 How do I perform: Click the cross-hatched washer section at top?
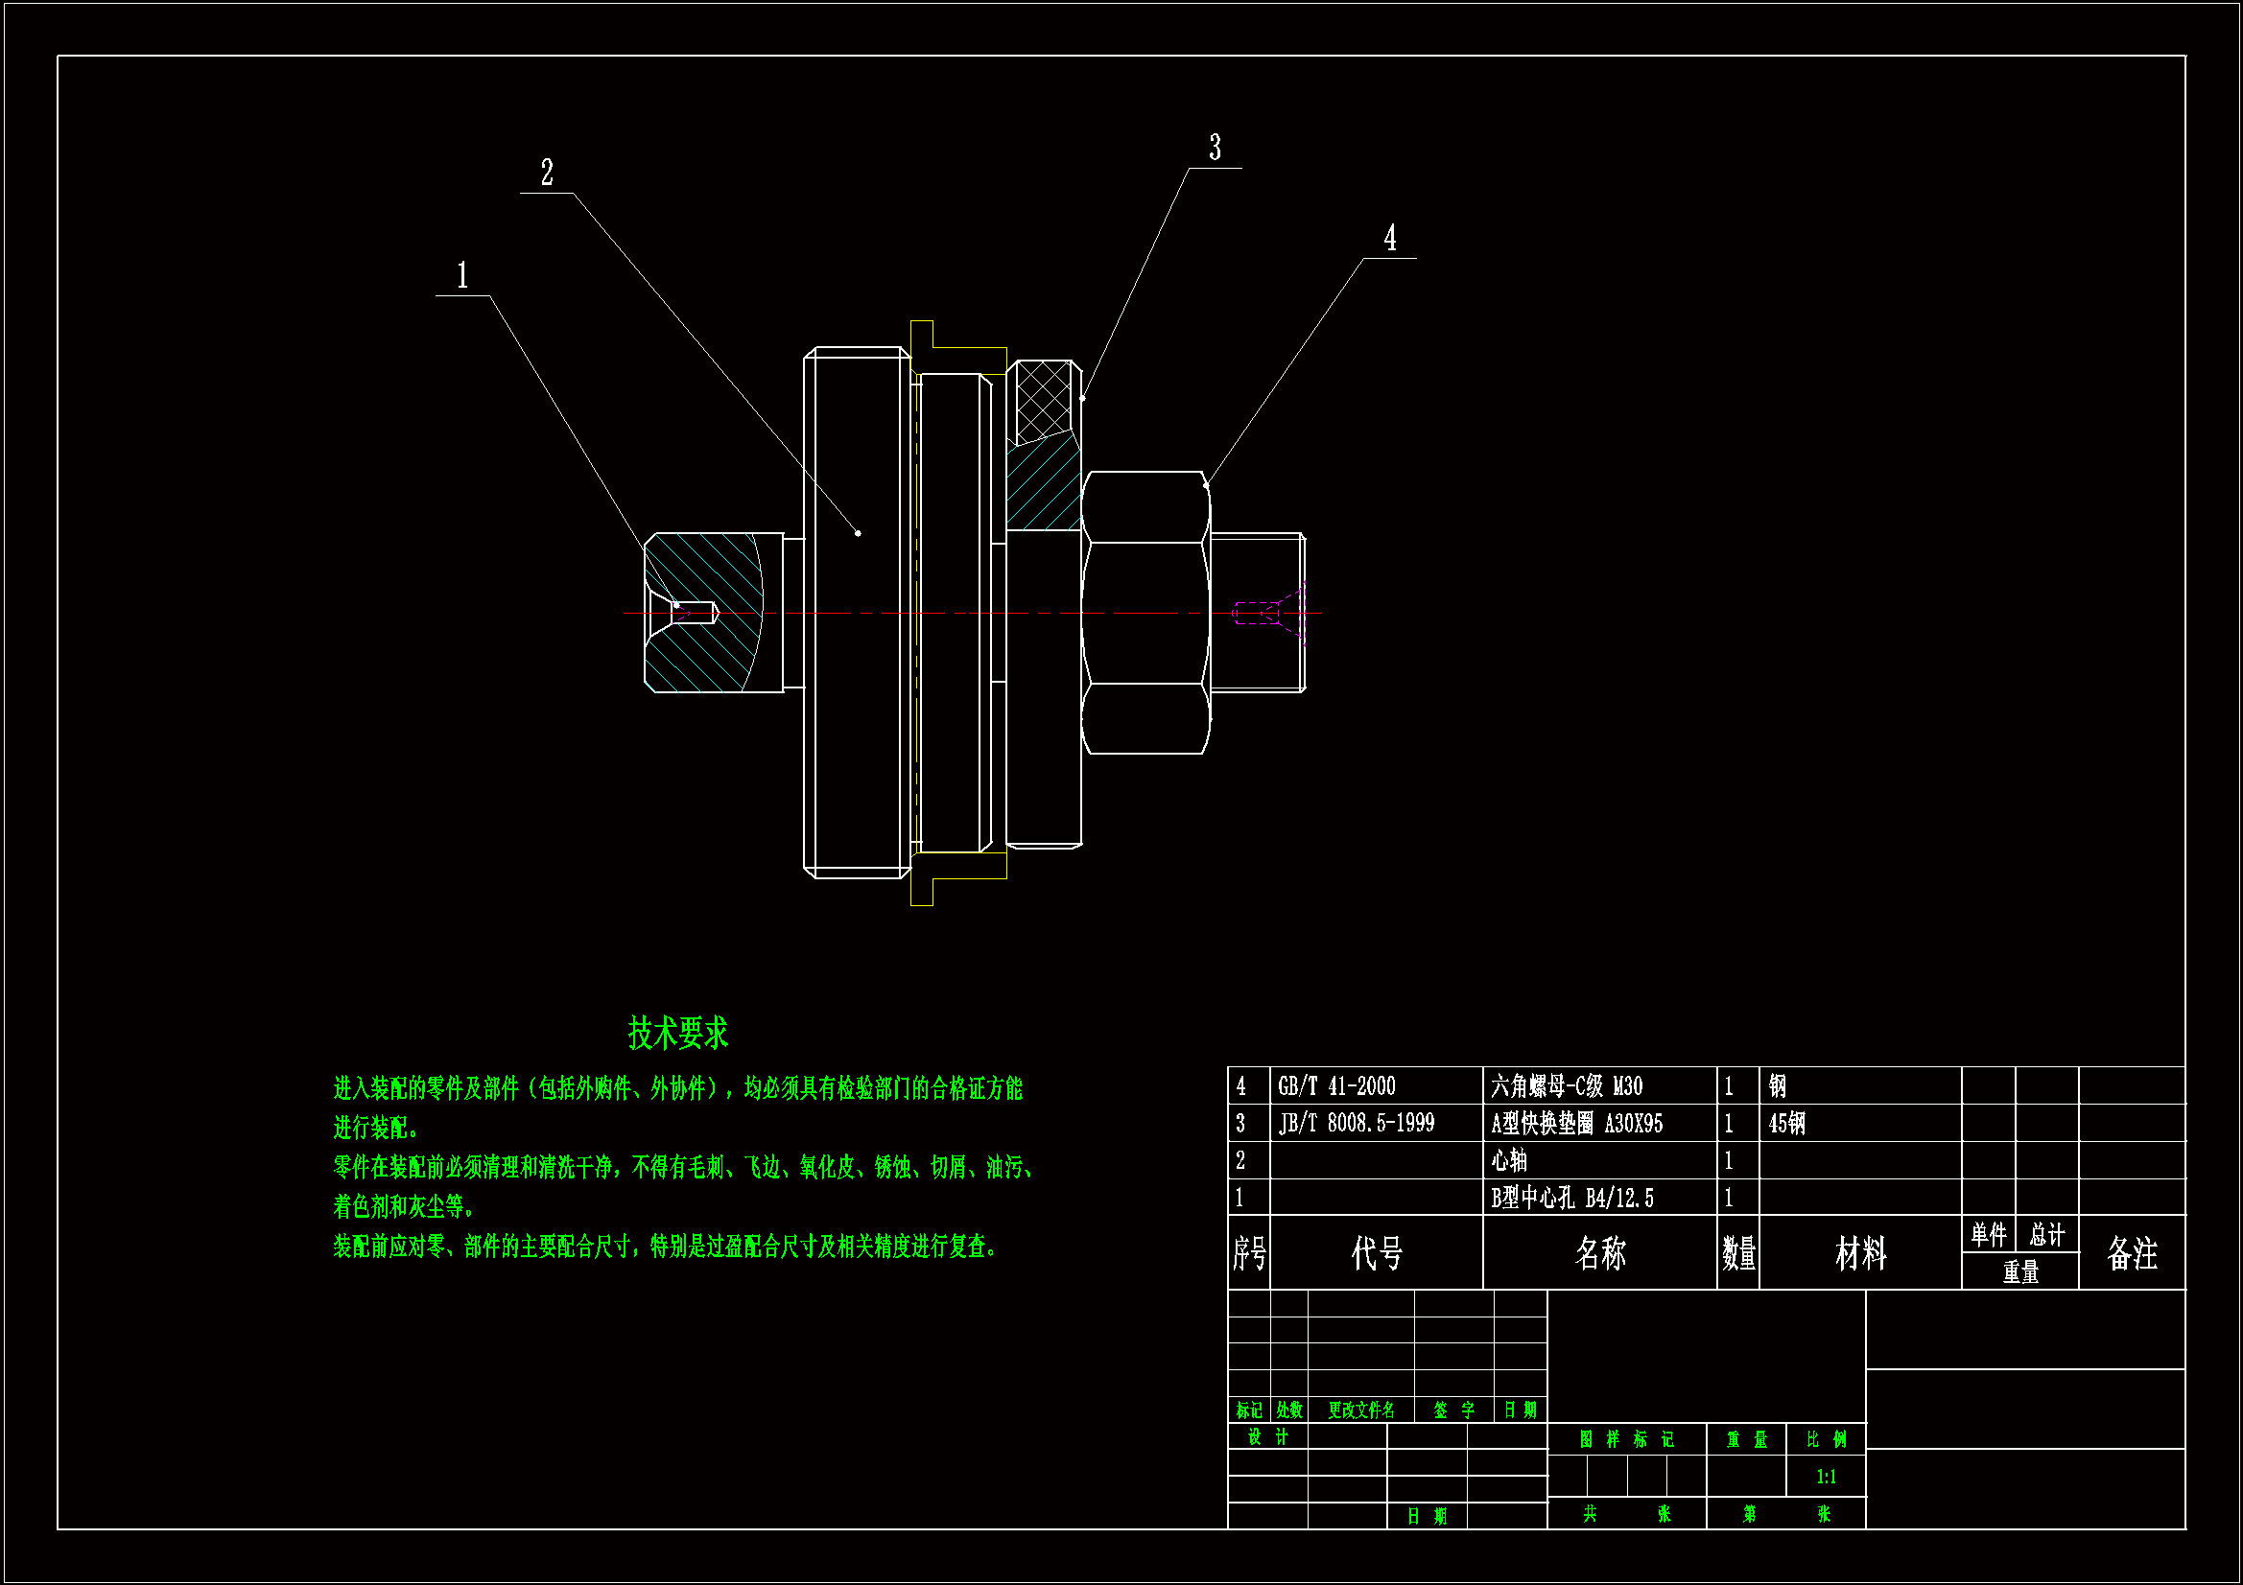(1044, 401)
